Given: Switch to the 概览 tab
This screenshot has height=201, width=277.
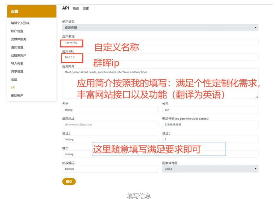Looking at the screenshot, I should click(76, 9).
